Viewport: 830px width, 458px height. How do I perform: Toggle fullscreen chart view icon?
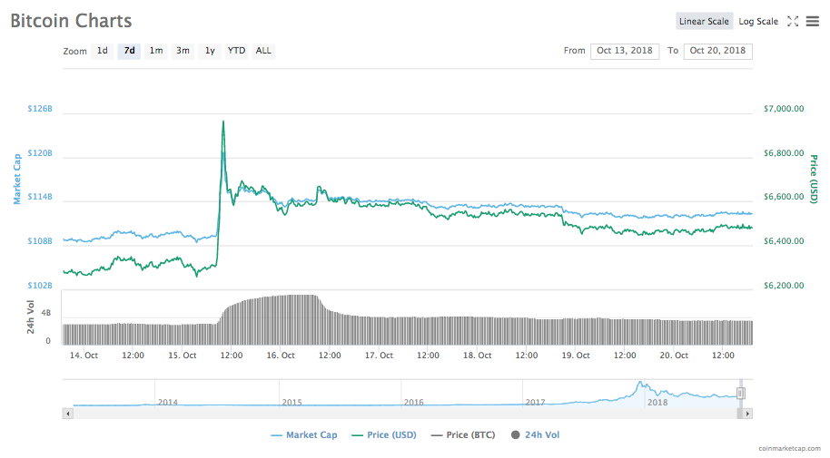[x=793, y=21]
